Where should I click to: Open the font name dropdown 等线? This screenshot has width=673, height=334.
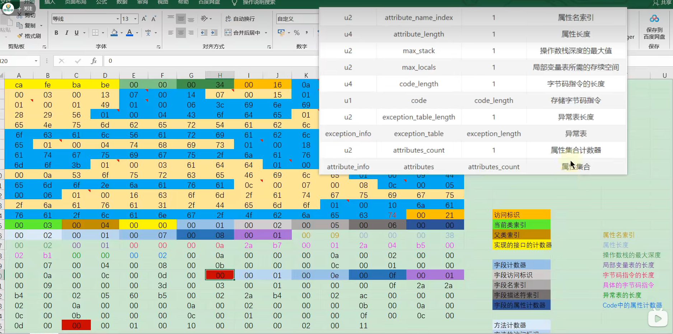coord(117,19)
